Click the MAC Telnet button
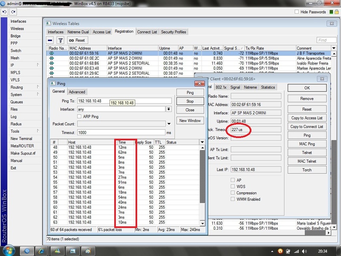This screenshot has width=341, height=256. [307, 161]
